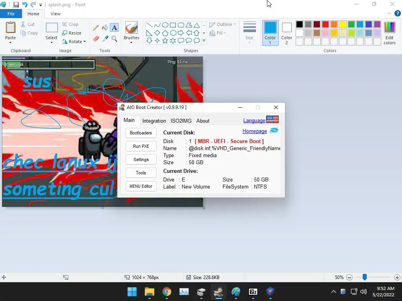Image resolution: width=402 pixels, height=301 pixels.
Task: Switch to the Home ribbon tab
Action: point(33,14)
